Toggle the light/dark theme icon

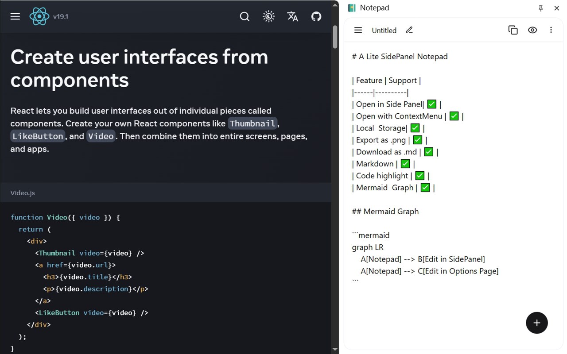(268, 16)
